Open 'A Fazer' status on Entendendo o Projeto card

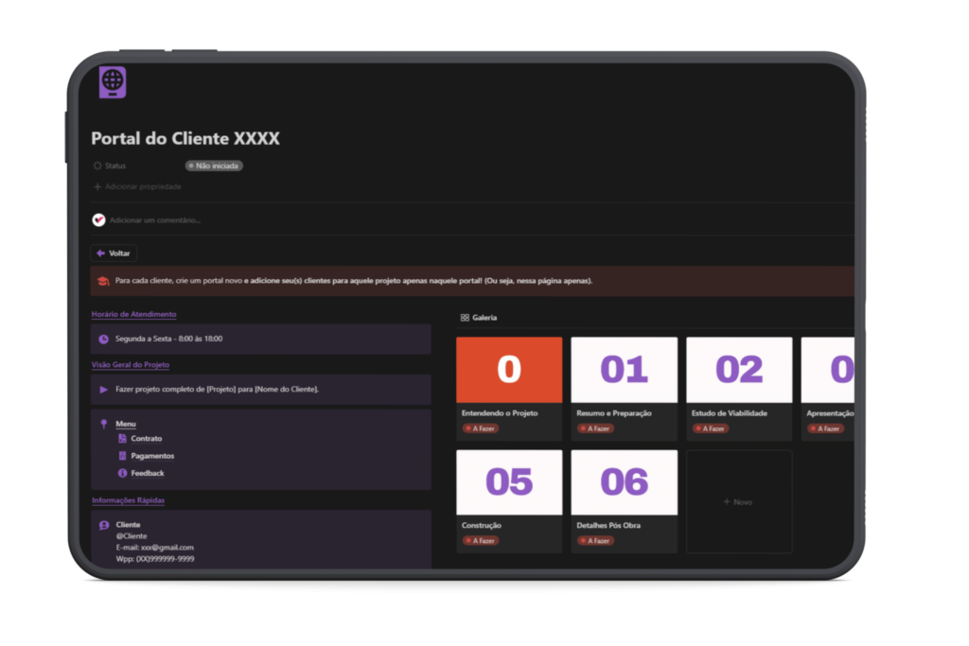481,428
